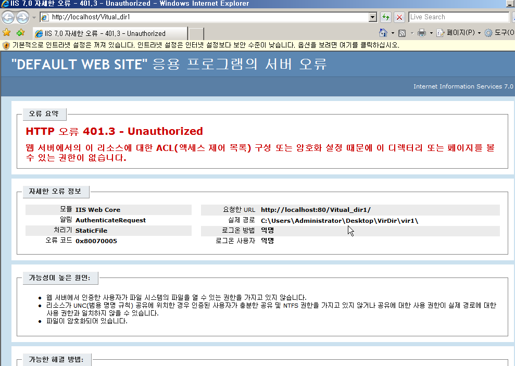This screenshot has width=515, height=366.
Task: Open a new blank tab button
Action: point(196,34)
